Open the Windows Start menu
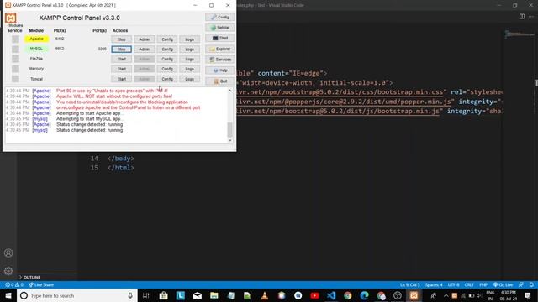Viewport: 538px width, 302px height. pos(8,295)
